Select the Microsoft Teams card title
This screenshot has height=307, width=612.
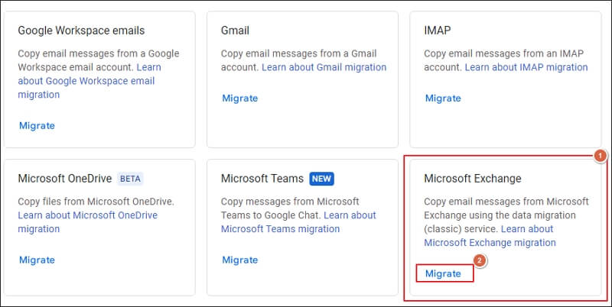pos(262,179)
